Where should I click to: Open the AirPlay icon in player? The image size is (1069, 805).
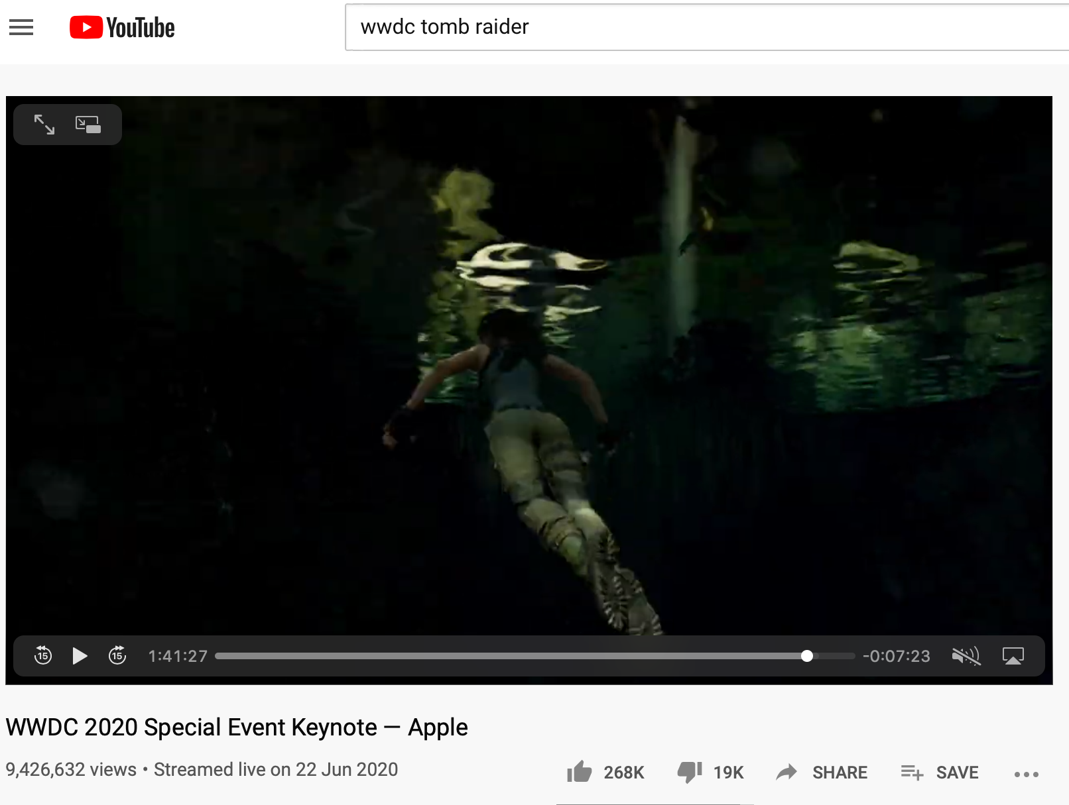click(1013, 656)
